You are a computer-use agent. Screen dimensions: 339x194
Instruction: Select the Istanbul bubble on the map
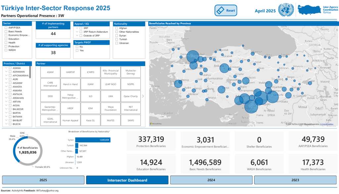click(x=193, y=57)
